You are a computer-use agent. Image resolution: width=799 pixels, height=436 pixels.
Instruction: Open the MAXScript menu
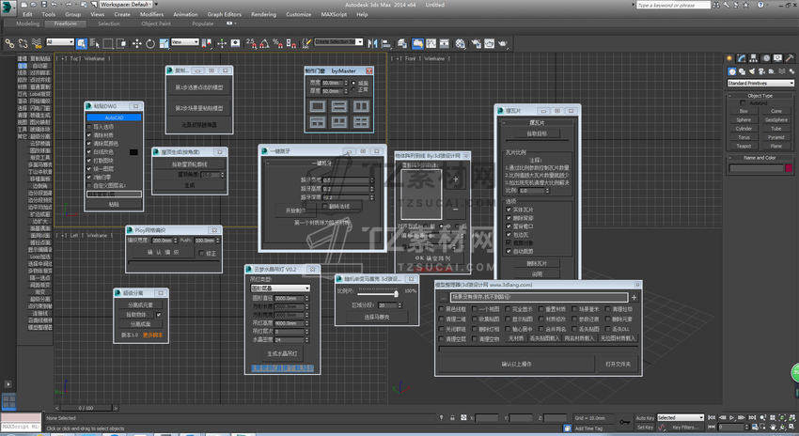[334, 14]
